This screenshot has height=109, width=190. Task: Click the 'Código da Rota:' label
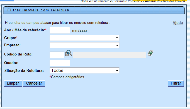[x=18, y=54]
